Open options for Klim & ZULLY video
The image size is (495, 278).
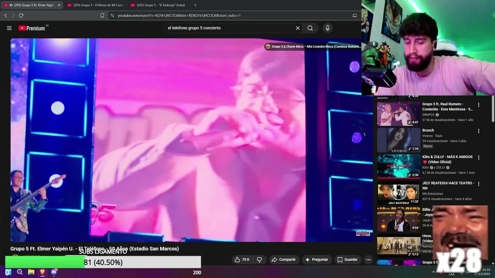tap(479, 158)
